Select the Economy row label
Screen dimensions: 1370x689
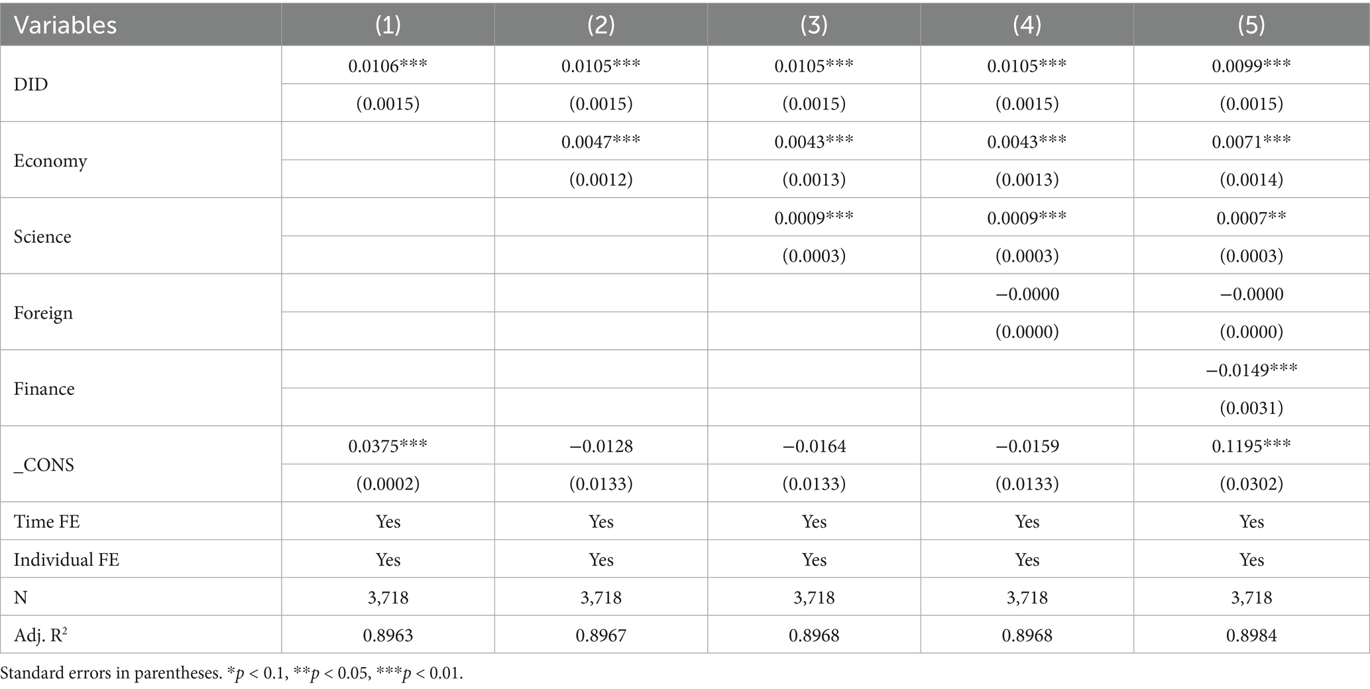coord(50,161)
